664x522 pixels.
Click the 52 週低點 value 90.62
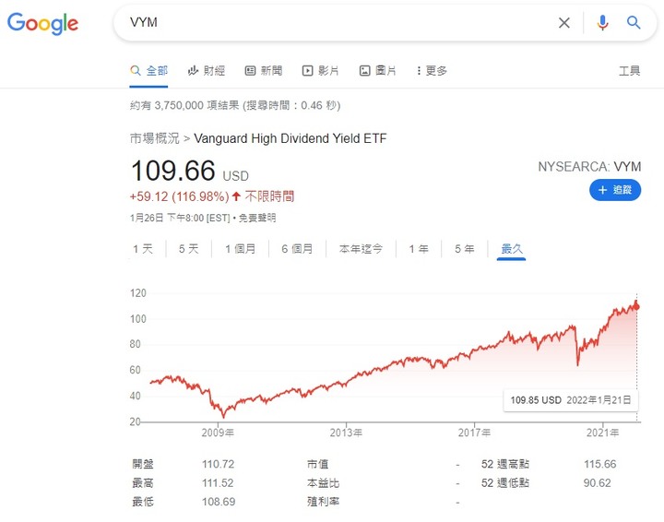click(x=597, y=483)
